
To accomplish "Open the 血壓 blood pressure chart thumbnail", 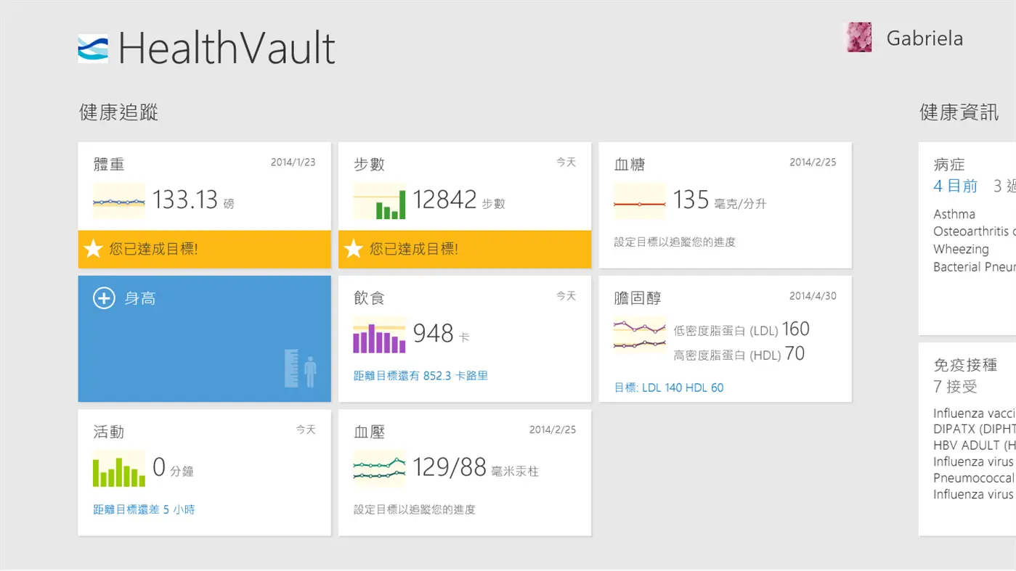I will coord(379,469).
